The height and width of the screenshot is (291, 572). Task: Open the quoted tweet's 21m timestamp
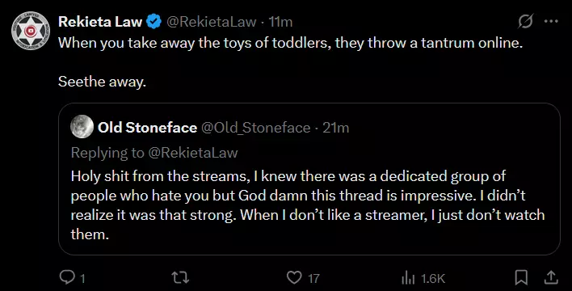(x=335, y=128)
